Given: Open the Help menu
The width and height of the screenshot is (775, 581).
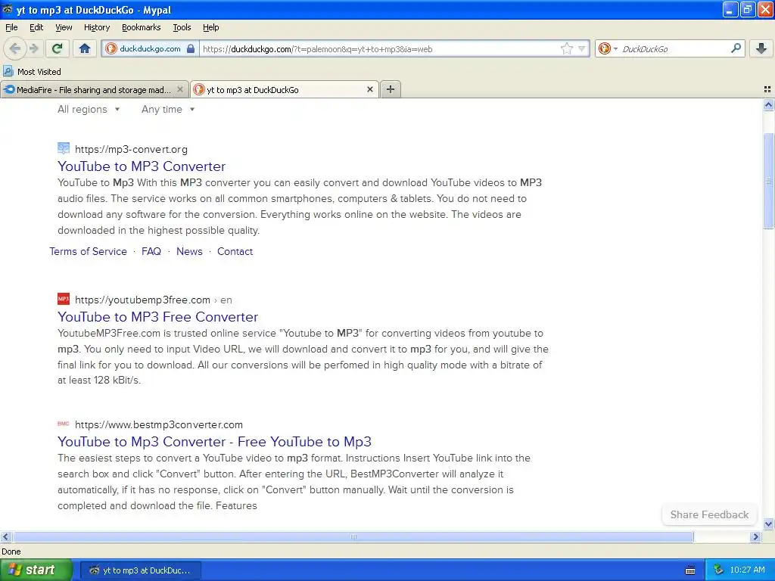Looking at the screenshot, I should (210, 27).
